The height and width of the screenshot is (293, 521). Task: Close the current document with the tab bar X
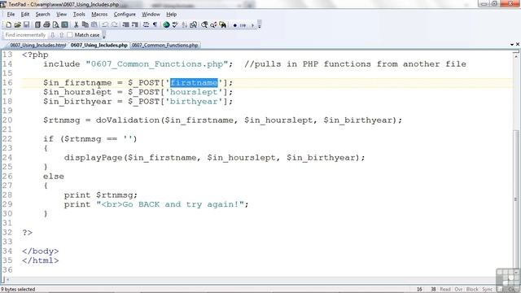tap(518, 44)
